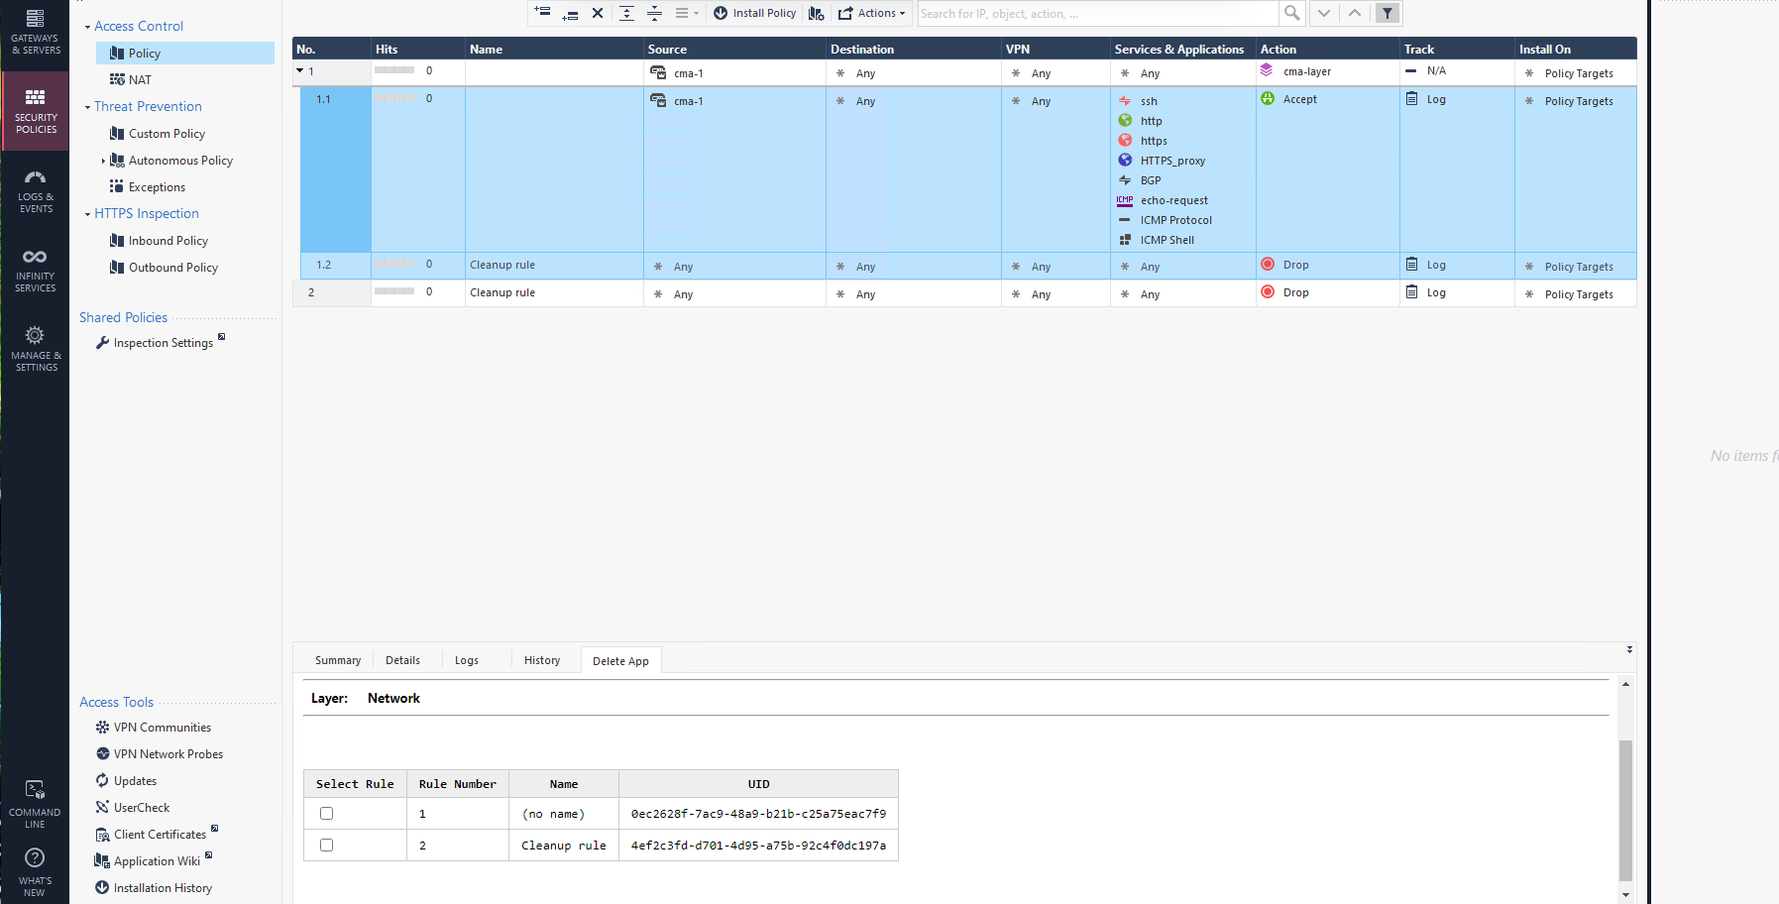The image size is (1779, 904).
Task: Delete selected rule with X icon
Action: pos(598,13)
